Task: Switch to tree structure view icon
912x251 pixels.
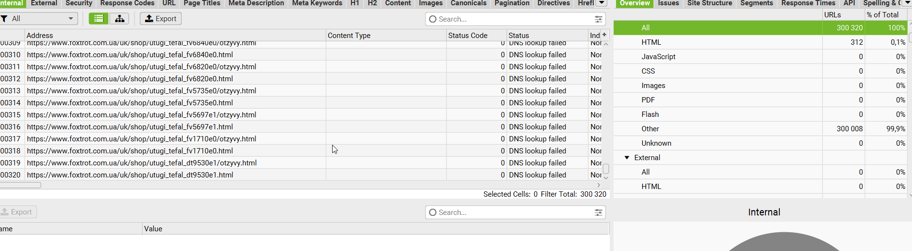Action: [120, 19]
